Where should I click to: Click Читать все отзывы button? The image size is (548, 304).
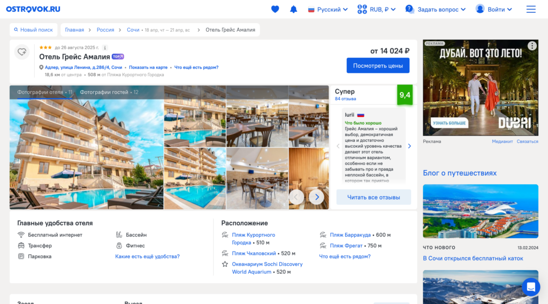[x=374, y=197]
